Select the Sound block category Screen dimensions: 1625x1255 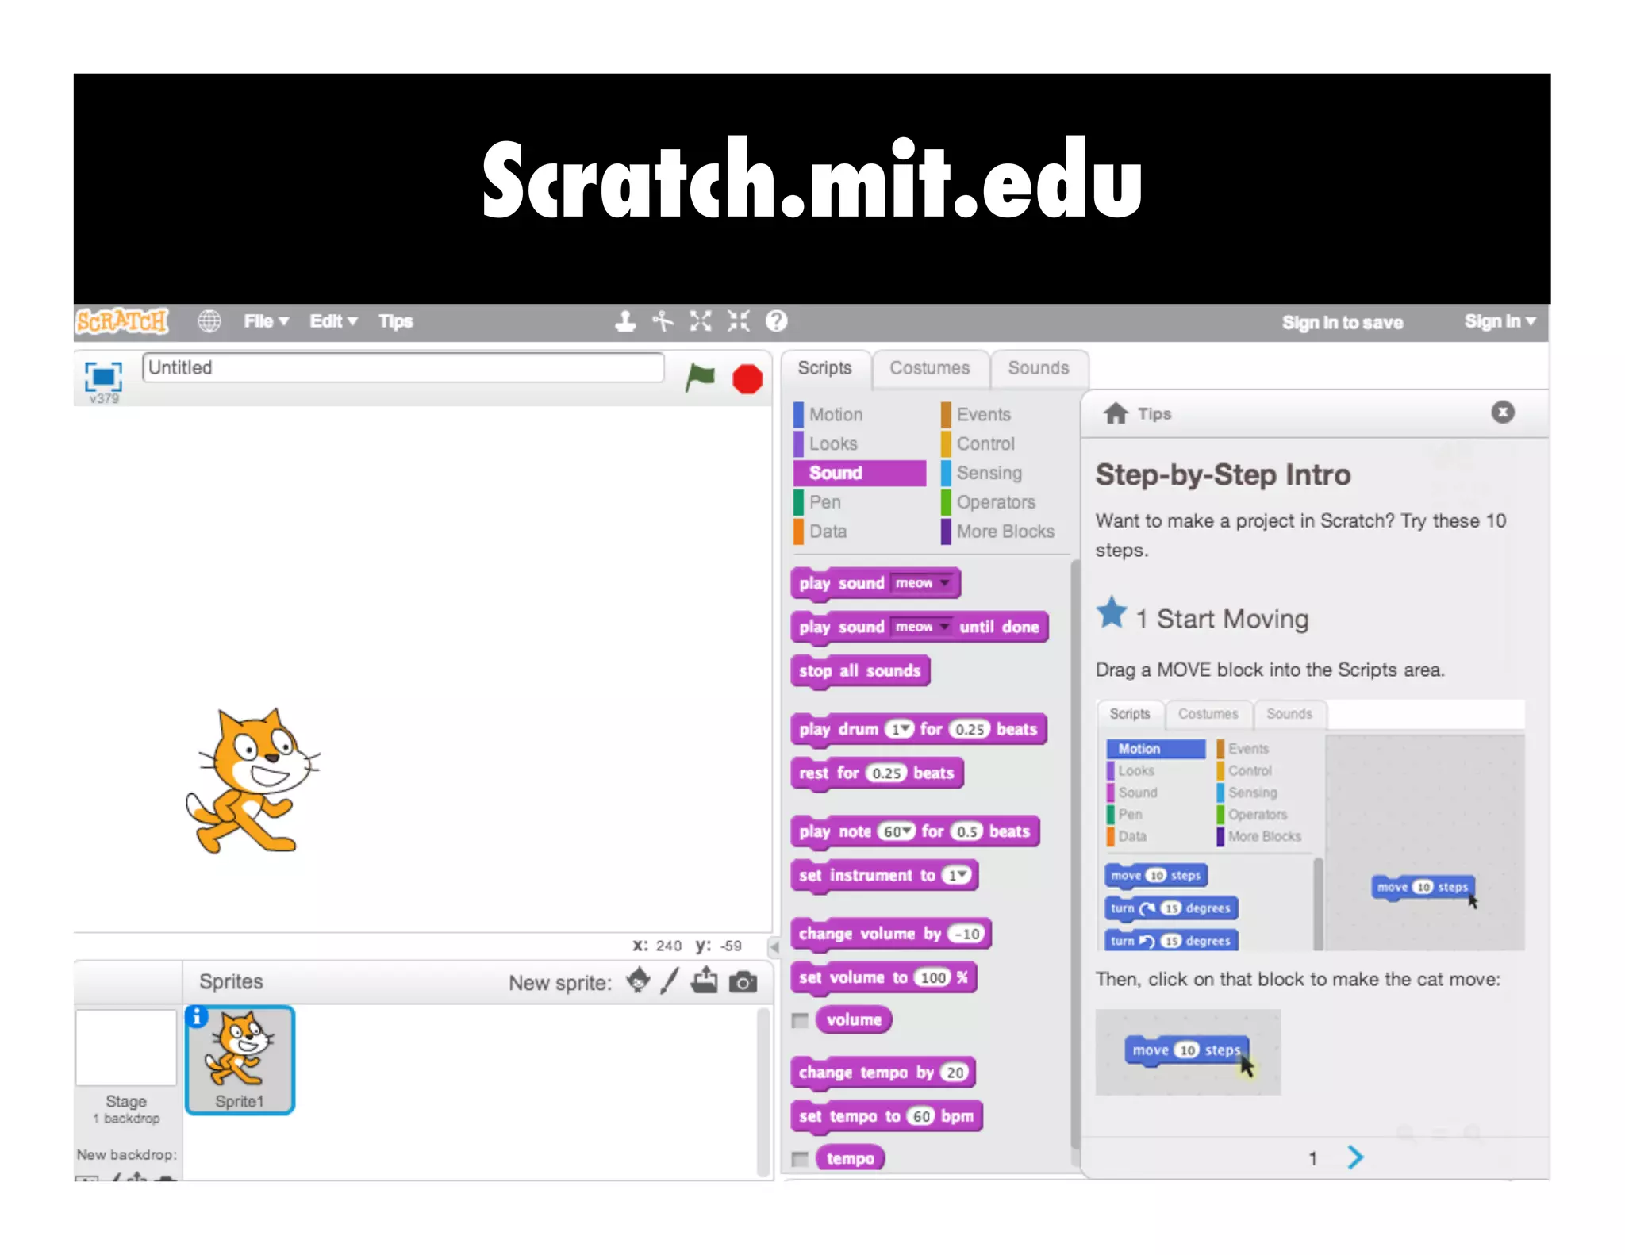tap(859, 473)
